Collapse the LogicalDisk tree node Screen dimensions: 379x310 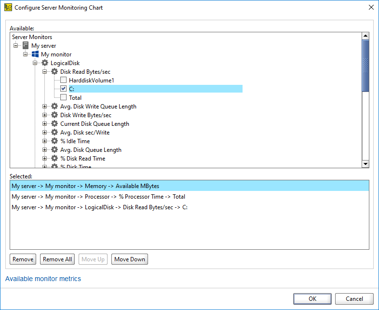coord(35,63)
